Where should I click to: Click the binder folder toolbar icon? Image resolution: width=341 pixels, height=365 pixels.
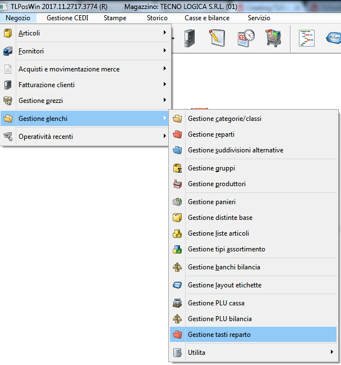[x=189, y=38]
